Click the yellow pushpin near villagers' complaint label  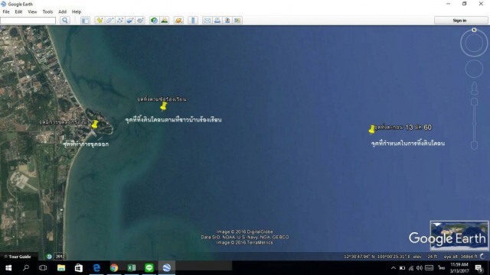point(163,107)
